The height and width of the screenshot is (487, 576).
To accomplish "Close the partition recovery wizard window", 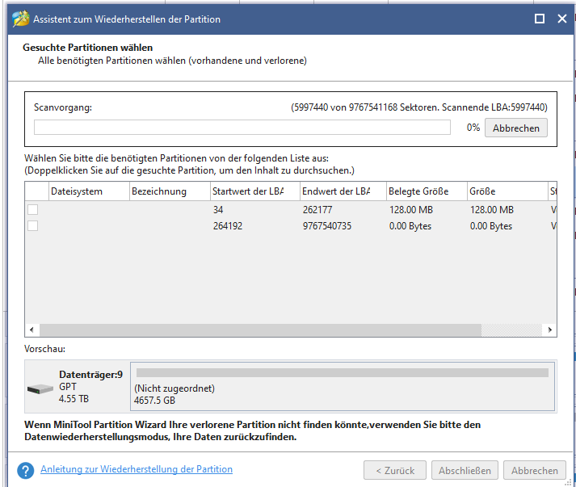I will tap(562, 19).
